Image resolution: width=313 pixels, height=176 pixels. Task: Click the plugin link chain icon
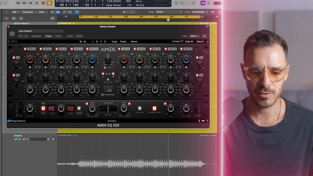204,36
